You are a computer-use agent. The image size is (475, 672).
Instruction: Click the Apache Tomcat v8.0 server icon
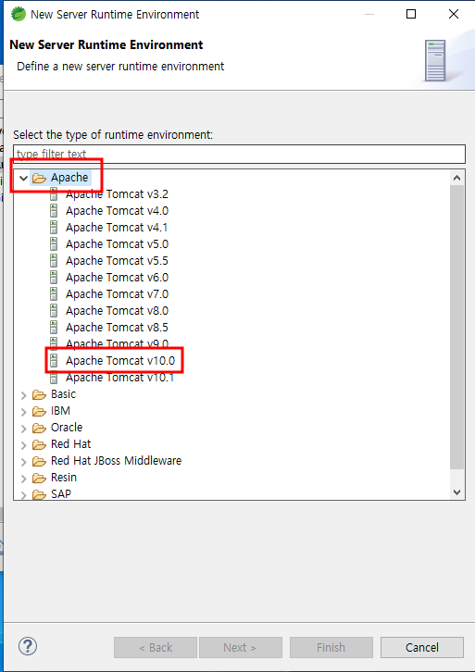pyautogui.click(x=54, y=311)
